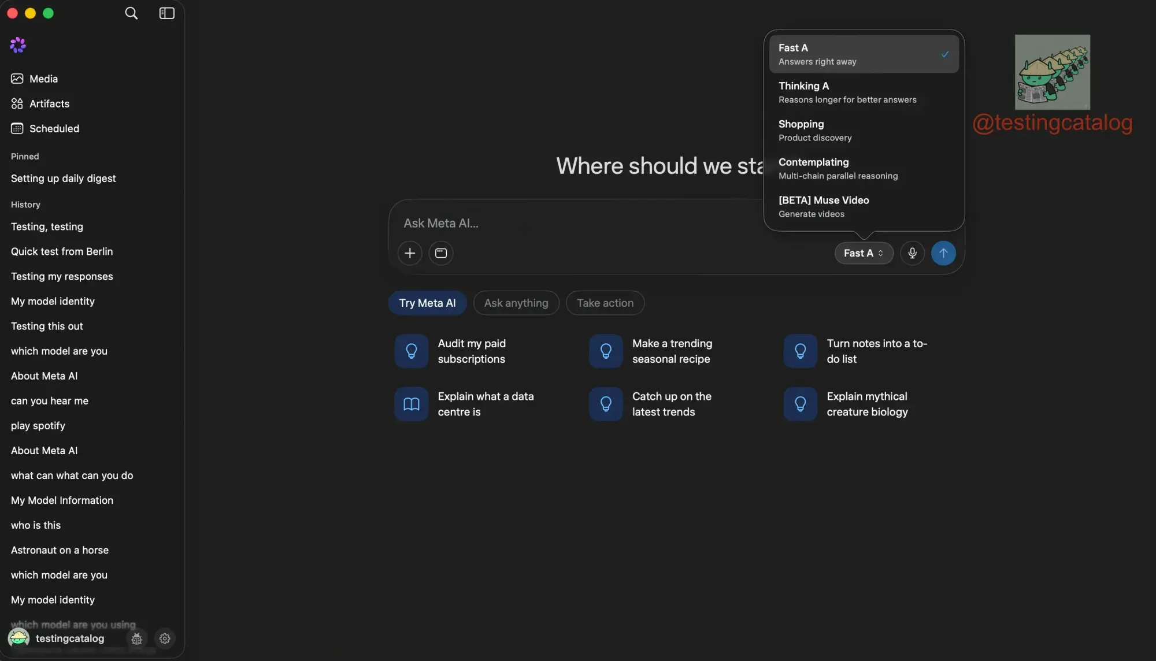Click the plus attachment icon
This screenshot has height=661, width=1156.
tap(410, 253)
